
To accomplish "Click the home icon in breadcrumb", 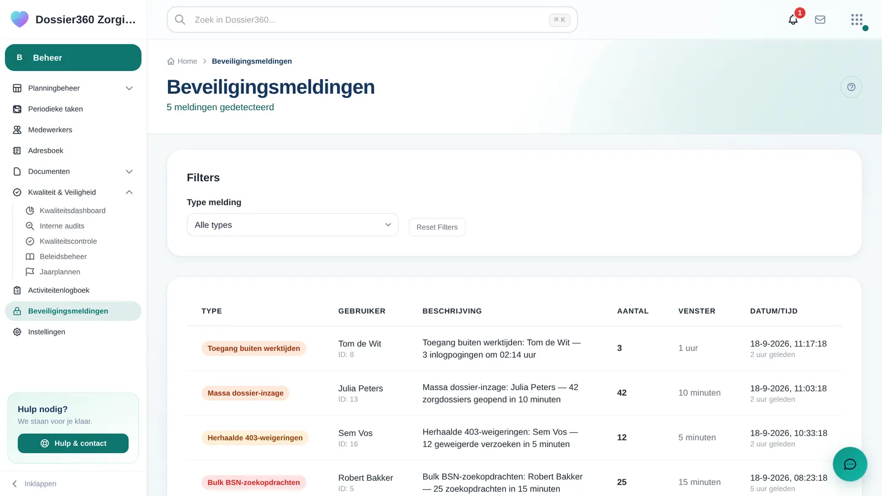I will pos(171,61).
